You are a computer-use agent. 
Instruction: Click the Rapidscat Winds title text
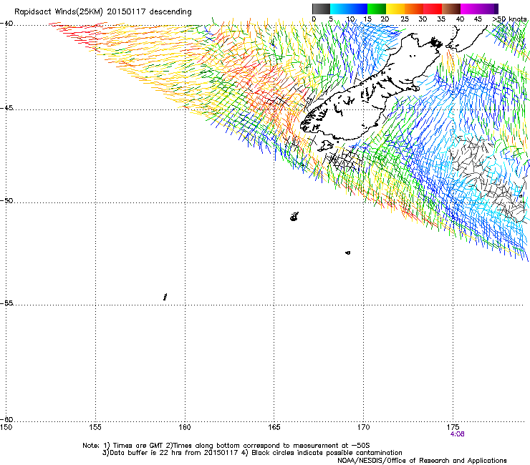point(102,12)
